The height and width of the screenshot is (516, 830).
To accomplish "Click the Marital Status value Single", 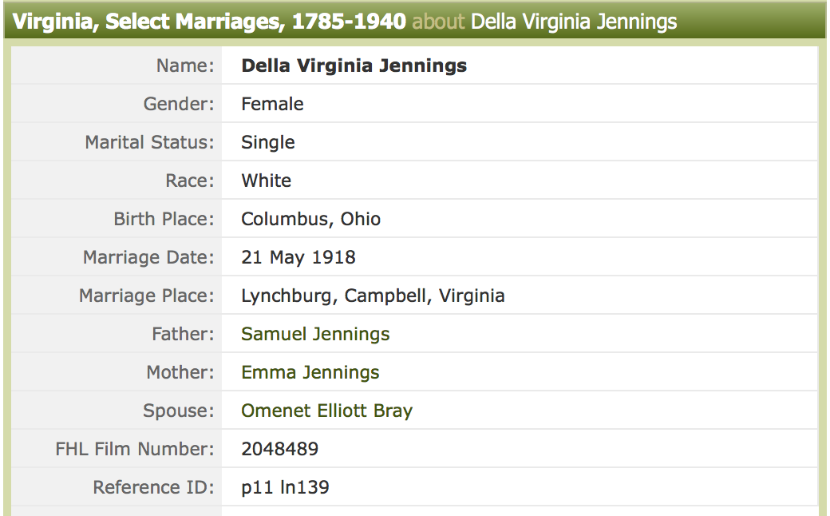I will [x=268, y=142].
